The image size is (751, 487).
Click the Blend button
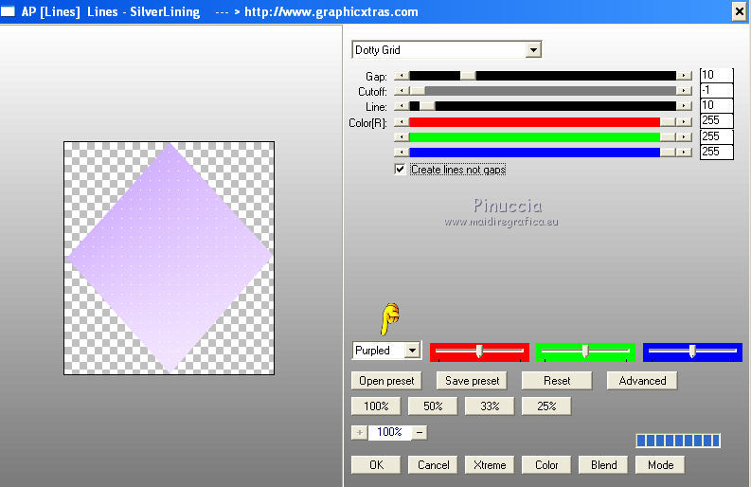603,465
